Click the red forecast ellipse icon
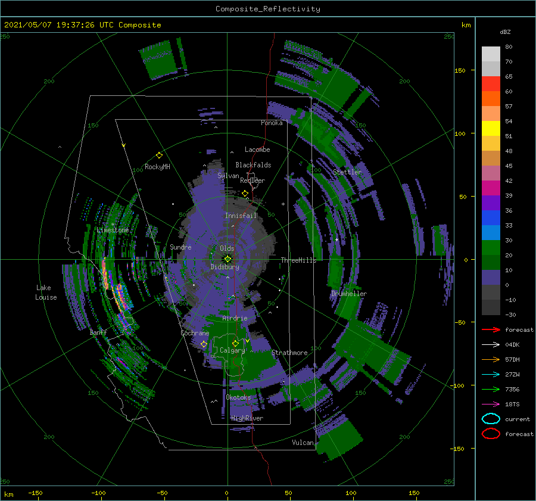The image size is (536, 501). point(491,434)
